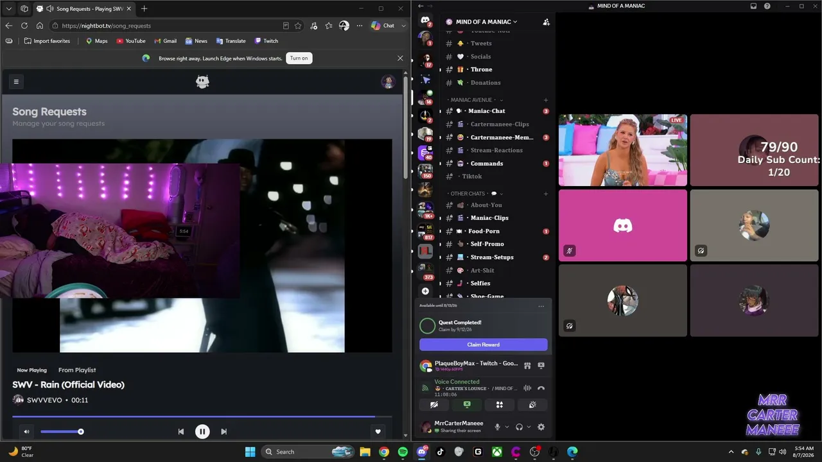Add a new Discord server

pyautogui.click(x=425, y=291)
